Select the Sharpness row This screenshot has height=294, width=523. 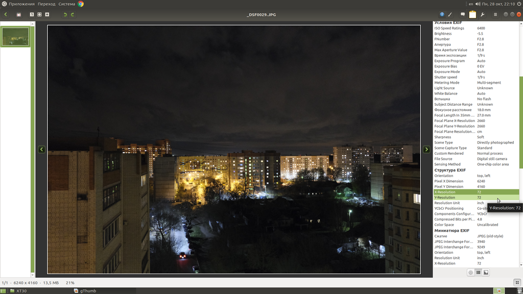click(x=477, y=137)
